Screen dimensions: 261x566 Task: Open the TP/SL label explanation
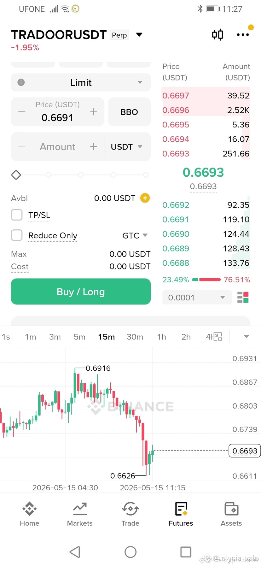(39, 215)
